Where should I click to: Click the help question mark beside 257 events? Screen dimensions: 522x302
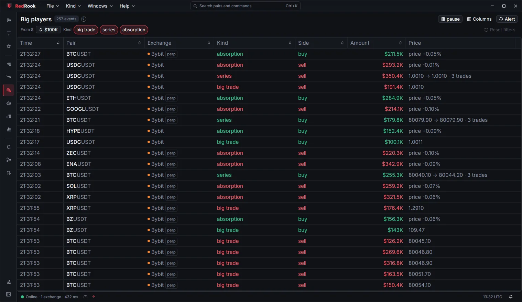pos(84,19)
